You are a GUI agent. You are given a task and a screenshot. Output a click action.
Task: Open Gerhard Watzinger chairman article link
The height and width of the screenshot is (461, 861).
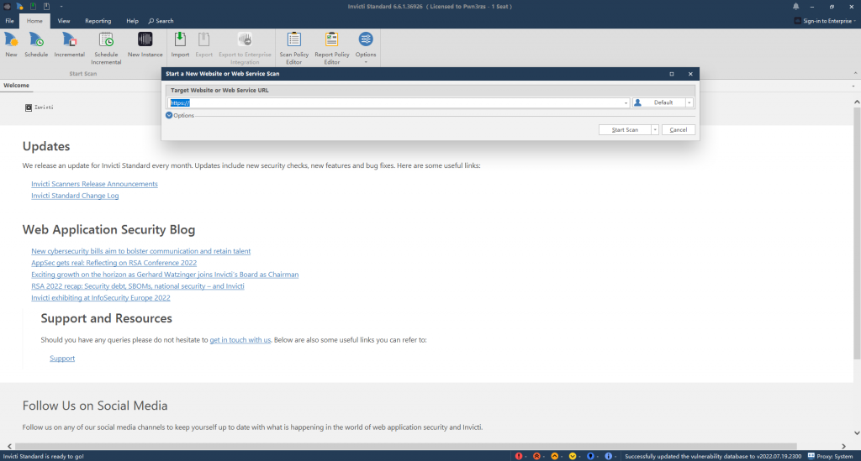pyautogui.click(x=165, y=275)
